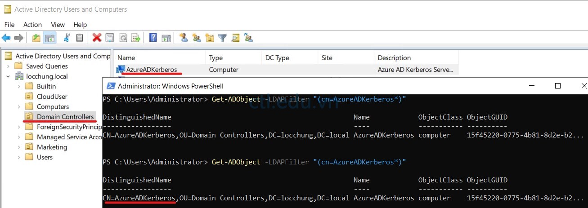Expand the Marketing OU
Screen dimensions: 588x208
[18, 147]
